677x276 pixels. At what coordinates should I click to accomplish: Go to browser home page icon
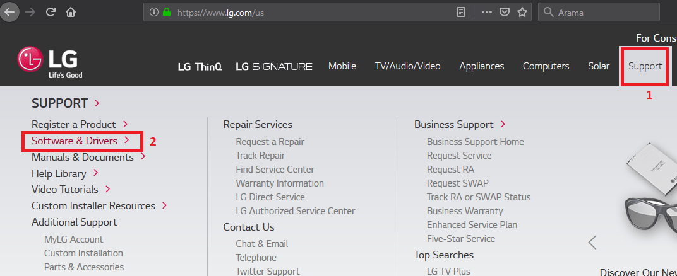point(71,12)
